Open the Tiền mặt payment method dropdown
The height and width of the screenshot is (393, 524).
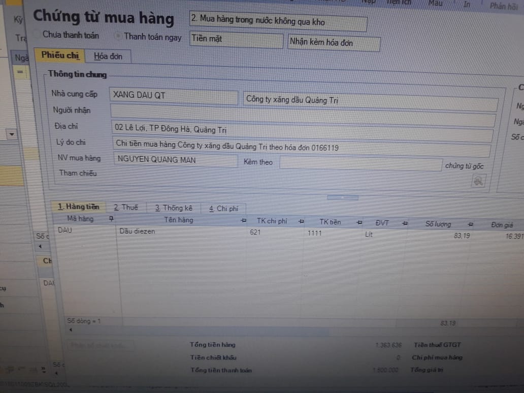[x=236, y=40]
